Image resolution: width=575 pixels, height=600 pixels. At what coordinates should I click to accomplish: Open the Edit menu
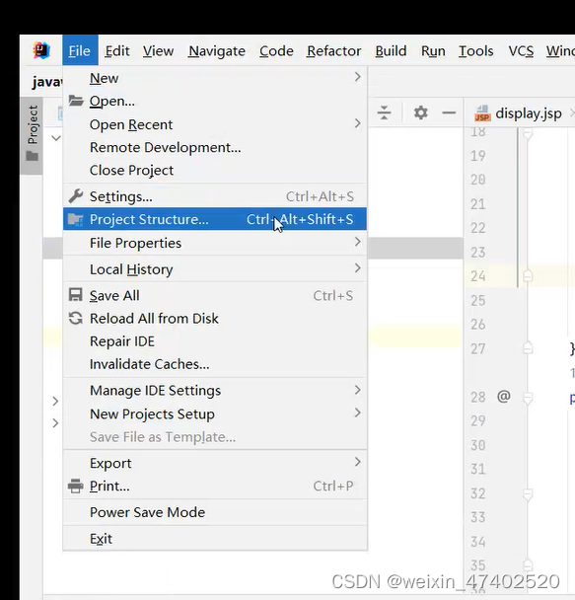pos(117,50)
